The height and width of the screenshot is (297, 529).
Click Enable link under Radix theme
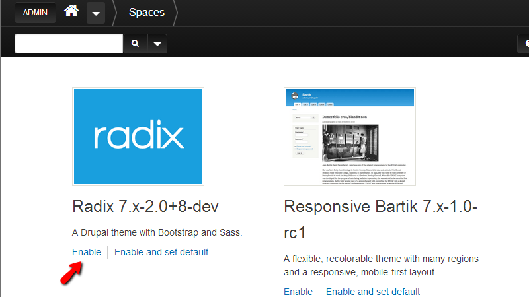tap(87, 252)
